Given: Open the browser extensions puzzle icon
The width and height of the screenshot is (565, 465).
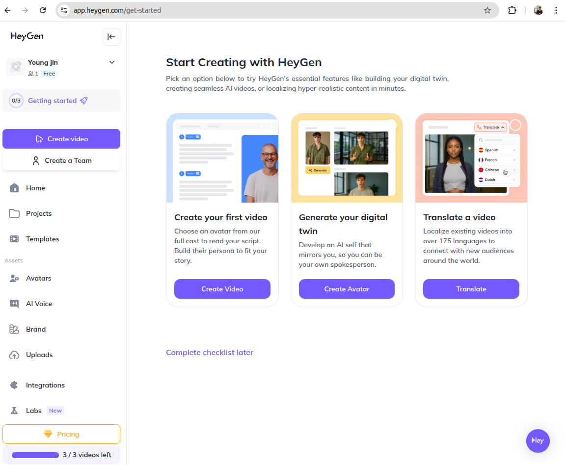Looking at the screenshot, I should [x=512, y=10].
